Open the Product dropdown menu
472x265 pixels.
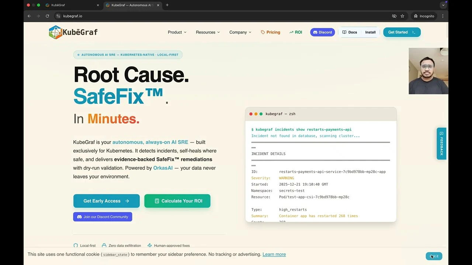[x=177, y=32]
